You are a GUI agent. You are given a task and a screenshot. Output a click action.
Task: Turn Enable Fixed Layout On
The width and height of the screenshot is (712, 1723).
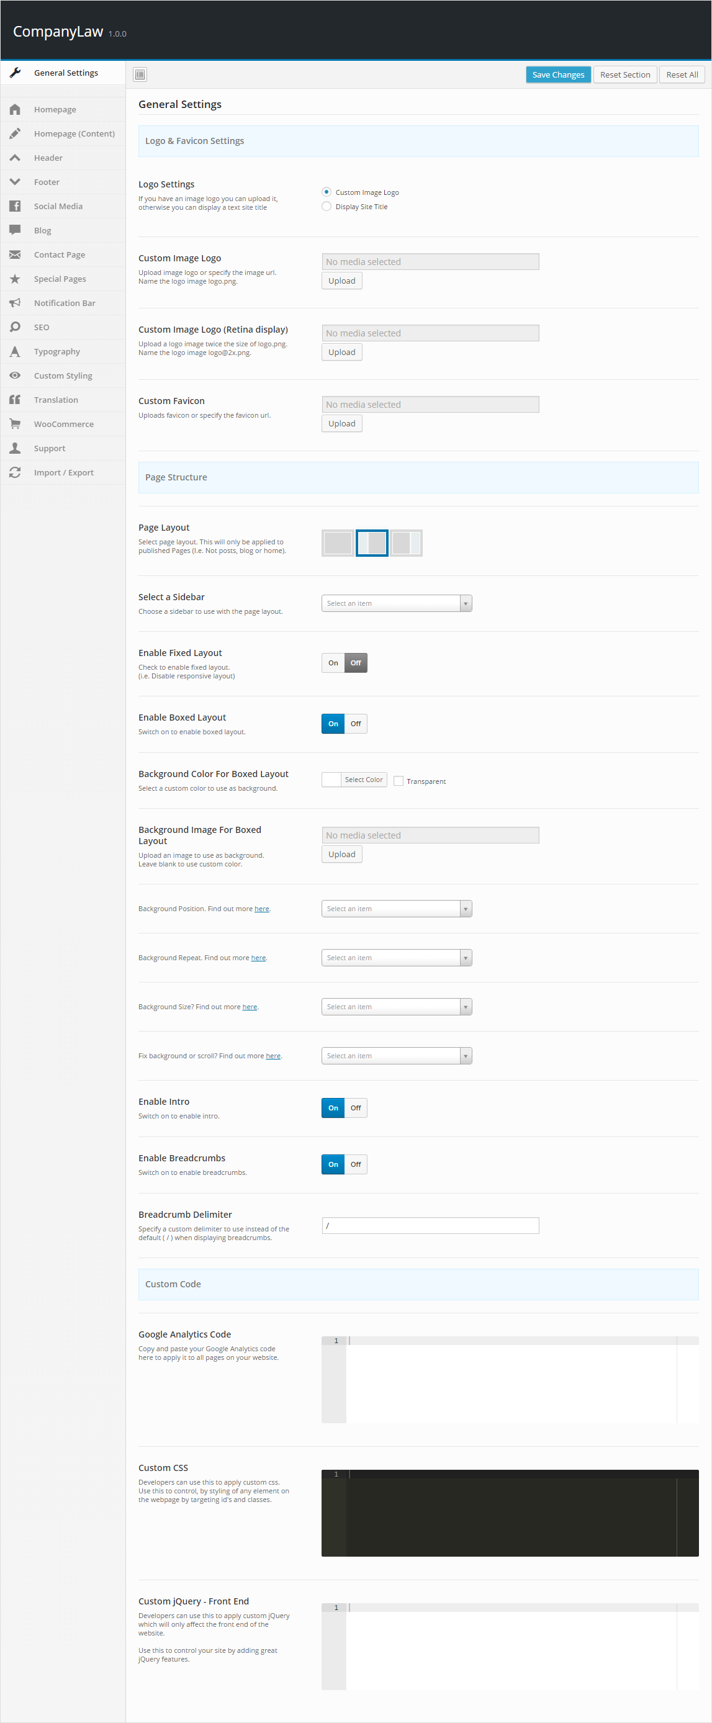click(333, 663)
